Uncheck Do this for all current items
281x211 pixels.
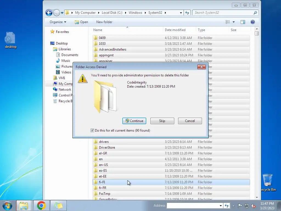(x=92, y=131)
